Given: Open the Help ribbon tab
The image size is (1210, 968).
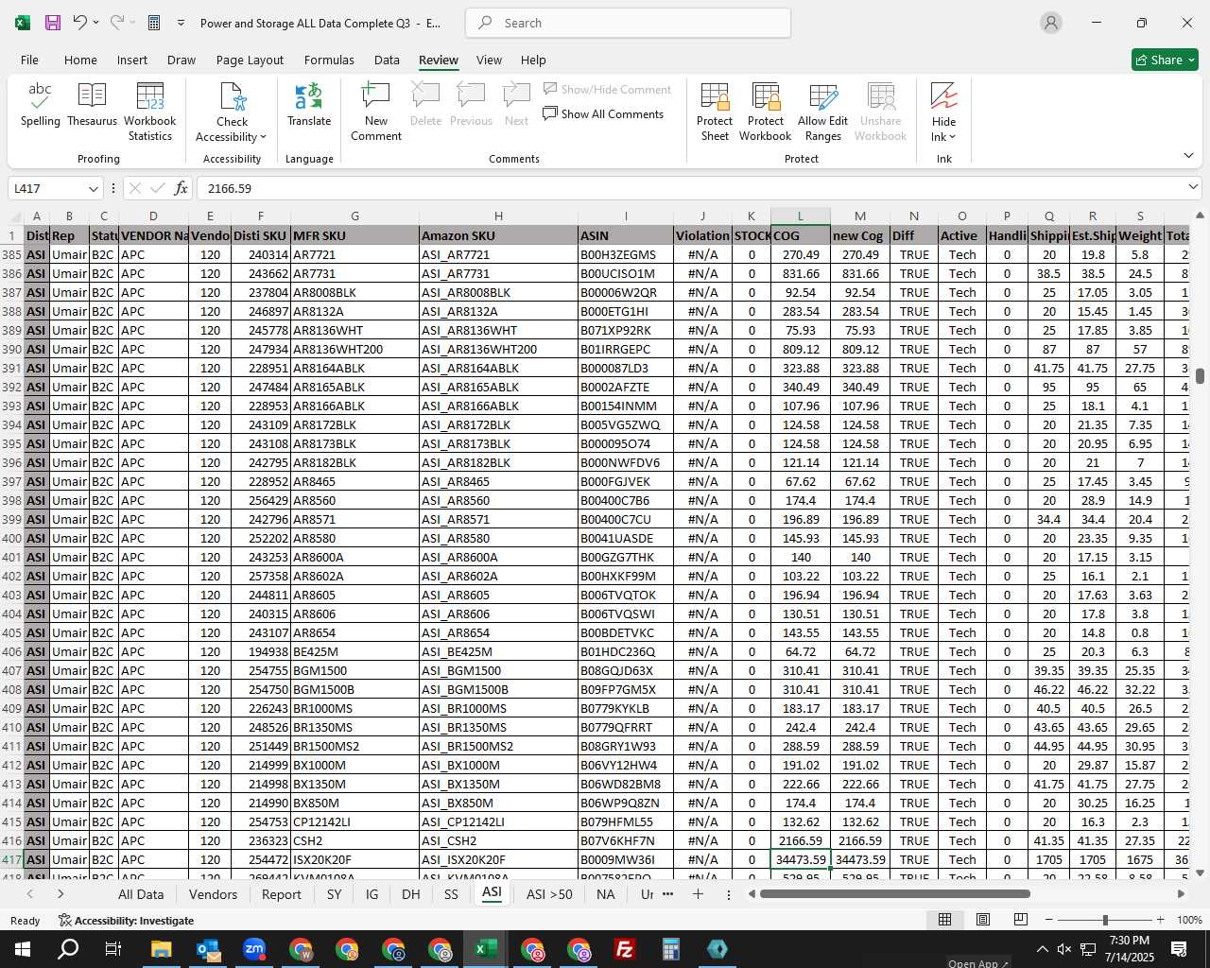Looking at the screenshot, I should coord(533,60).
